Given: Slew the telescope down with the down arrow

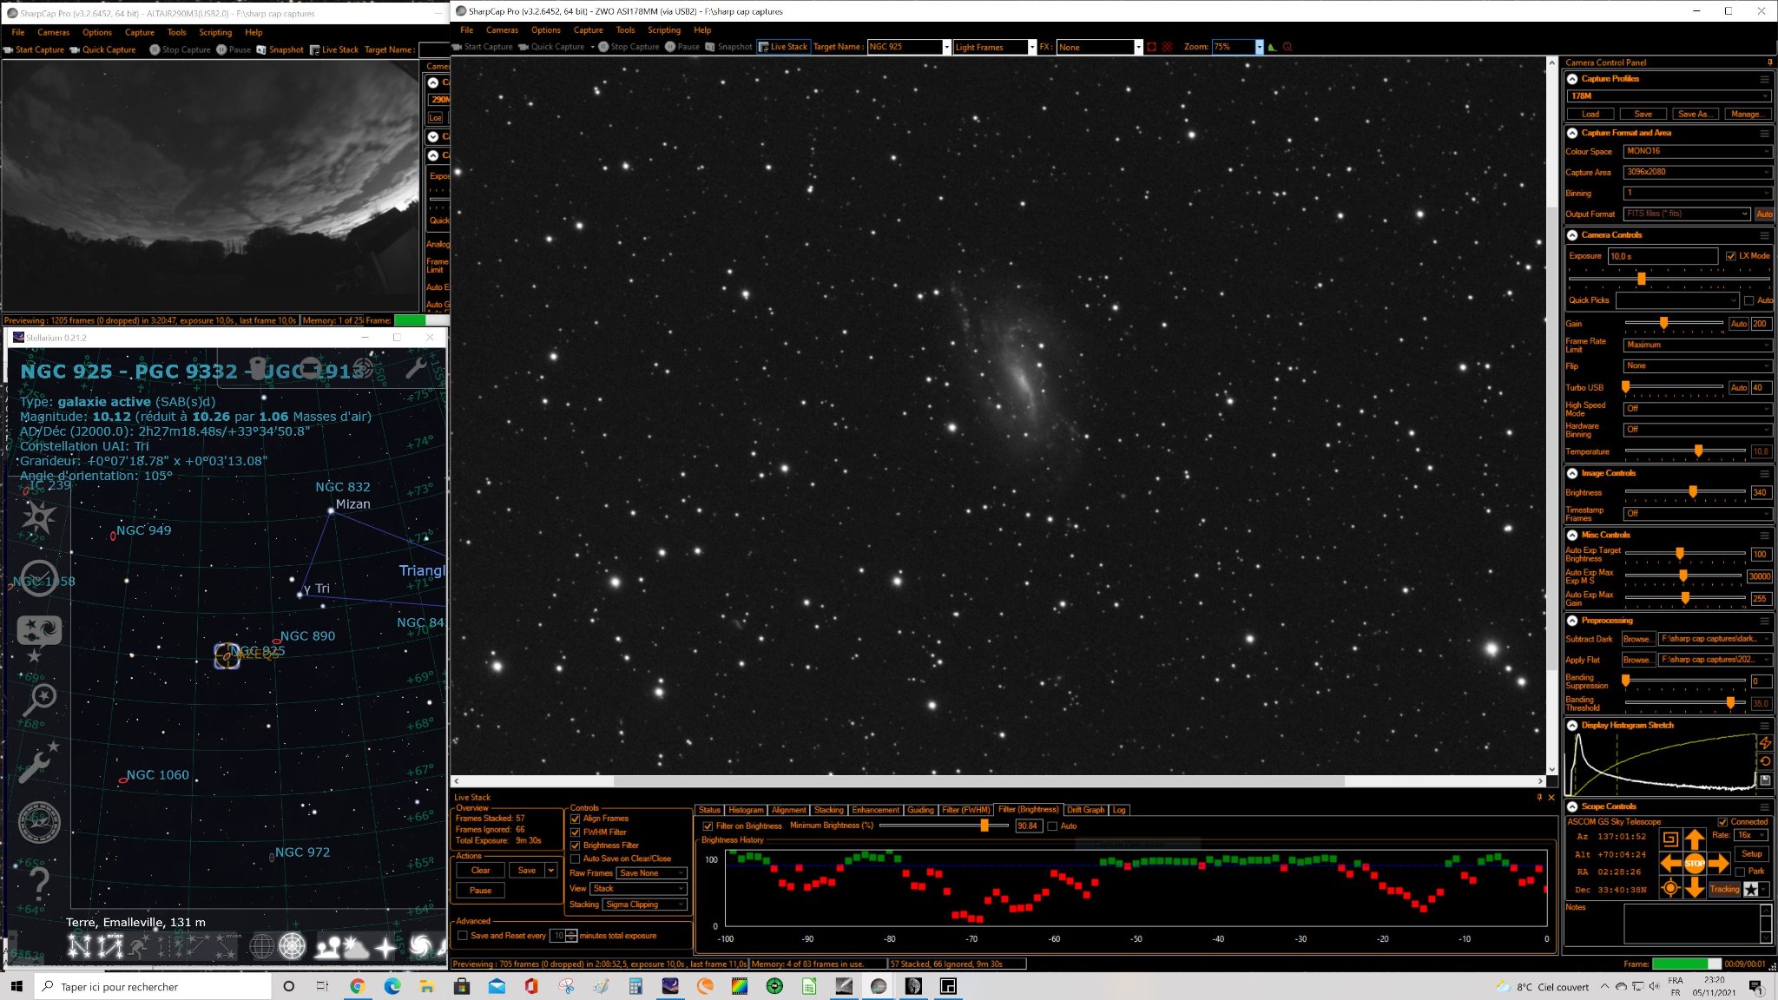Looking at the screenshot, I should (1694, 887).
